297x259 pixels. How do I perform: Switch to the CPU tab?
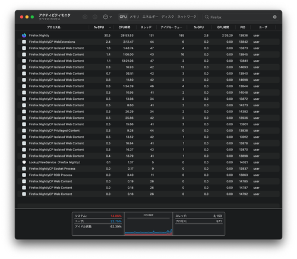coord(123,17)
